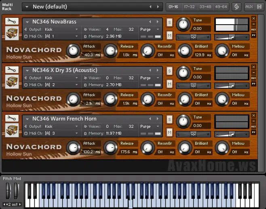Click the rack vertical scrollbar
This screenshot has width=266, height=209.
pyautogui.click(x=260, y=93)
